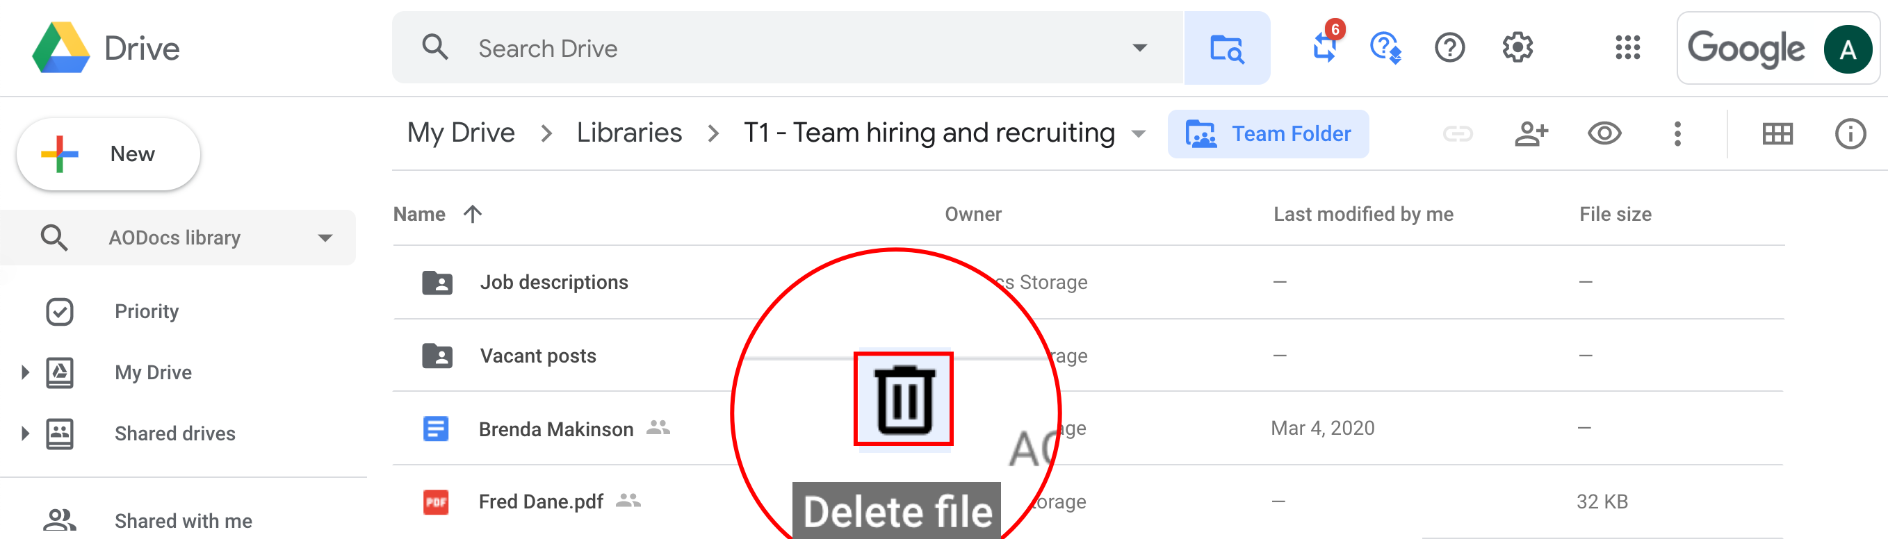Click the shared icon beside Fred Dane.pdf
The width and height of the screenshot is (1888, 539).
628,501
